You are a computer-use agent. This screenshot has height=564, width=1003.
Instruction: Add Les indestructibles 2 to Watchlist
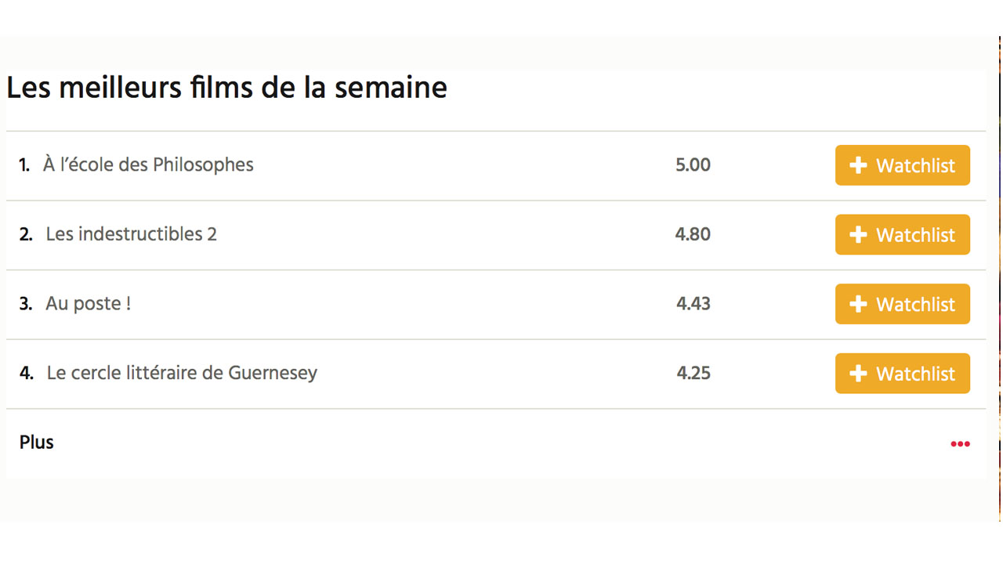click(903, 234)
